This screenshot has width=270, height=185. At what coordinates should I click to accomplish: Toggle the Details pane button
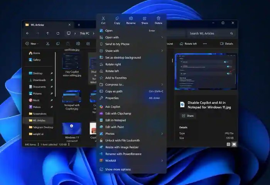pos(226,44)
